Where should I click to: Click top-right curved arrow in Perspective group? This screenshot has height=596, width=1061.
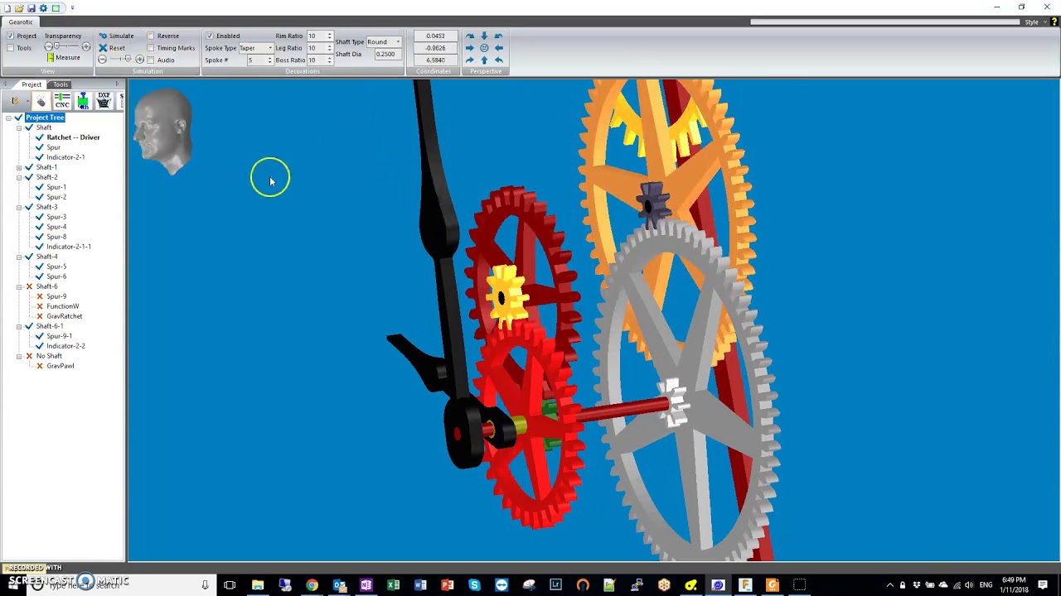[499, 36]
